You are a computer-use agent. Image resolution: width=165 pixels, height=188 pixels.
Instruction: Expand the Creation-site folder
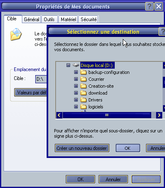[76, 86]
